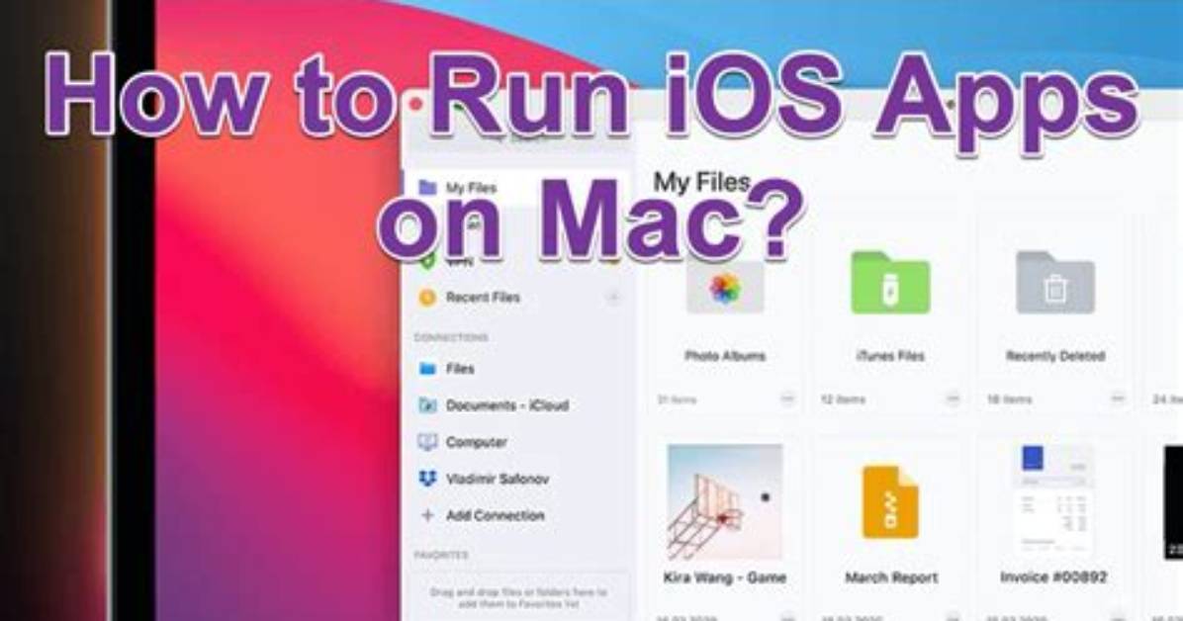1183x621 pixels.
Task: Click the plus icon beside Add Connection
Action: click(427, 515)
